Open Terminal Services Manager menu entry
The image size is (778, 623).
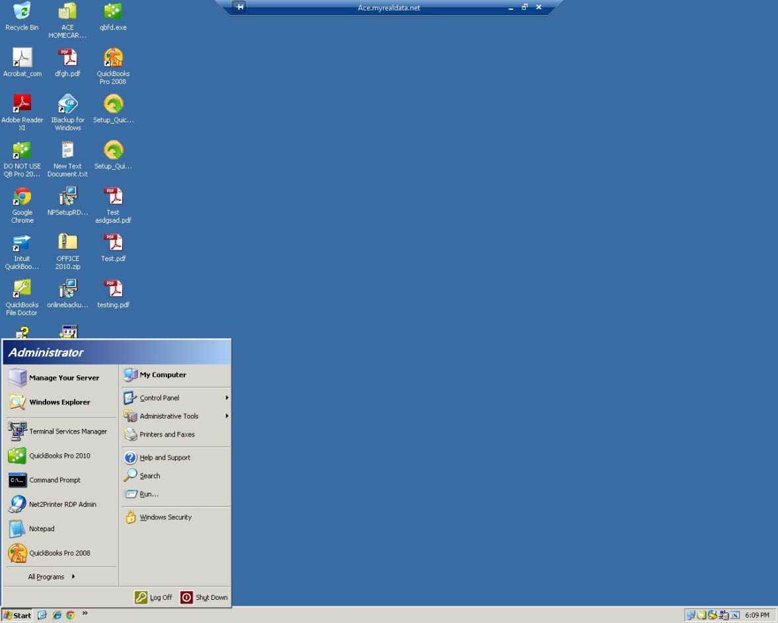pos(67,431)
